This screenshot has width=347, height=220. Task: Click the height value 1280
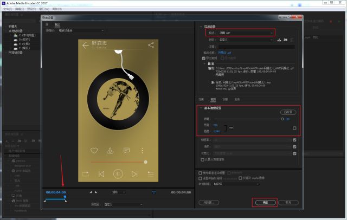click(x=216, y=131)
